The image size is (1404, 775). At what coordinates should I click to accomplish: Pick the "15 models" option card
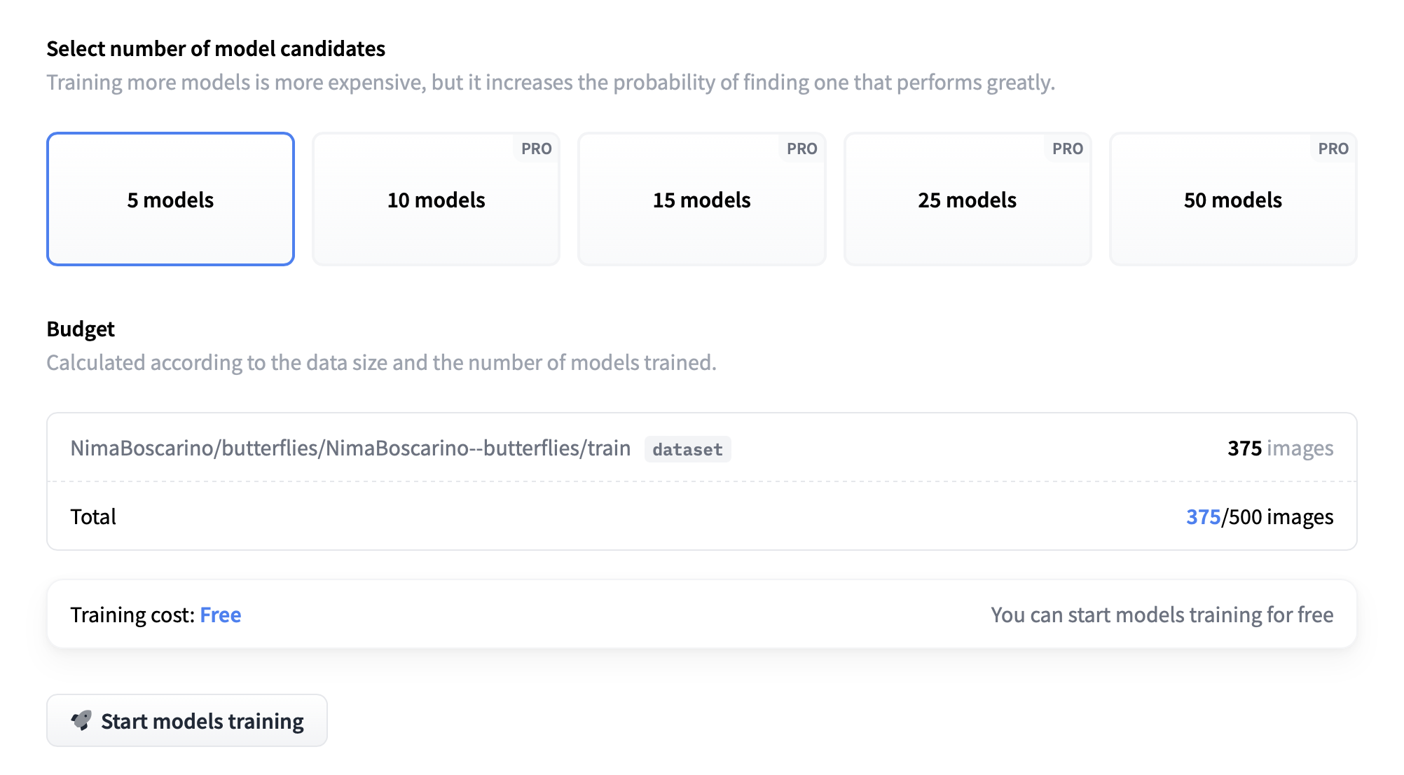[701, 200]
